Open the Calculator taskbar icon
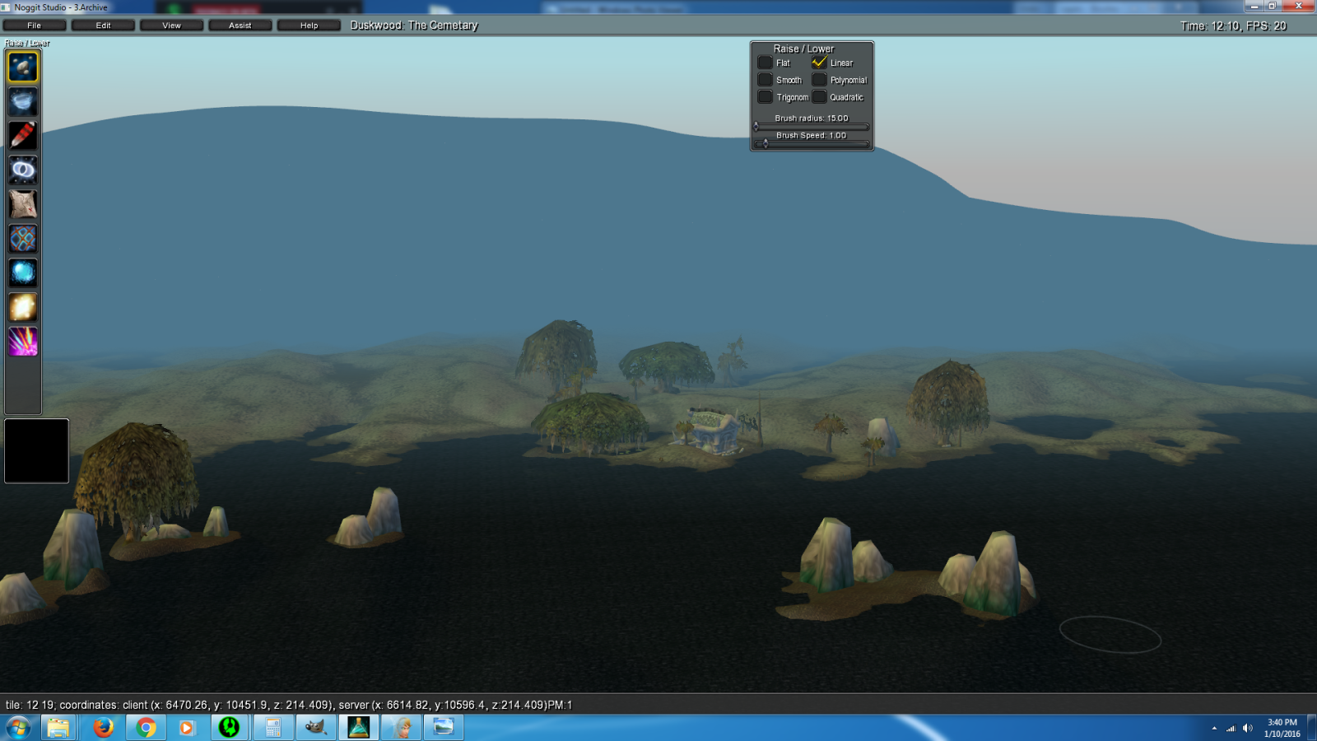 tap(273, 728)
